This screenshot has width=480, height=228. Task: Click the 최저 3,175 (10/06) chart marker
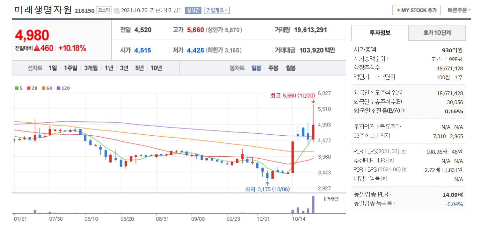pyautogui.click(x=267, y=189)
